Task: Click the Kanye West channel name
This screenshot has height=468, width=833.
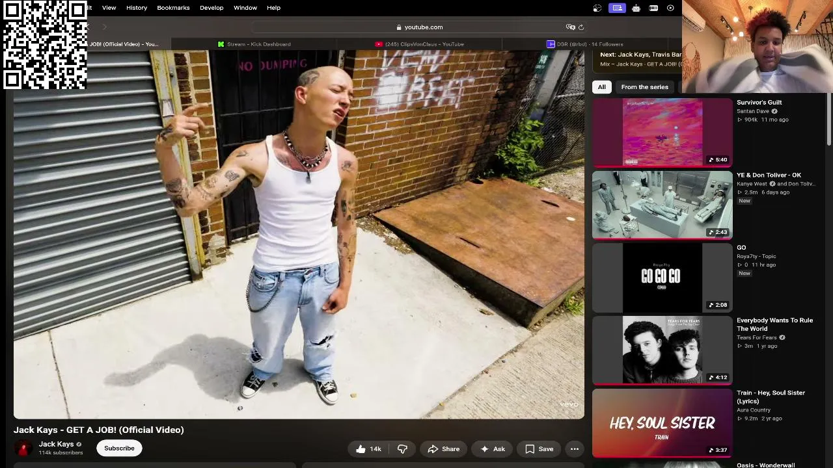Action: [752, 184]
